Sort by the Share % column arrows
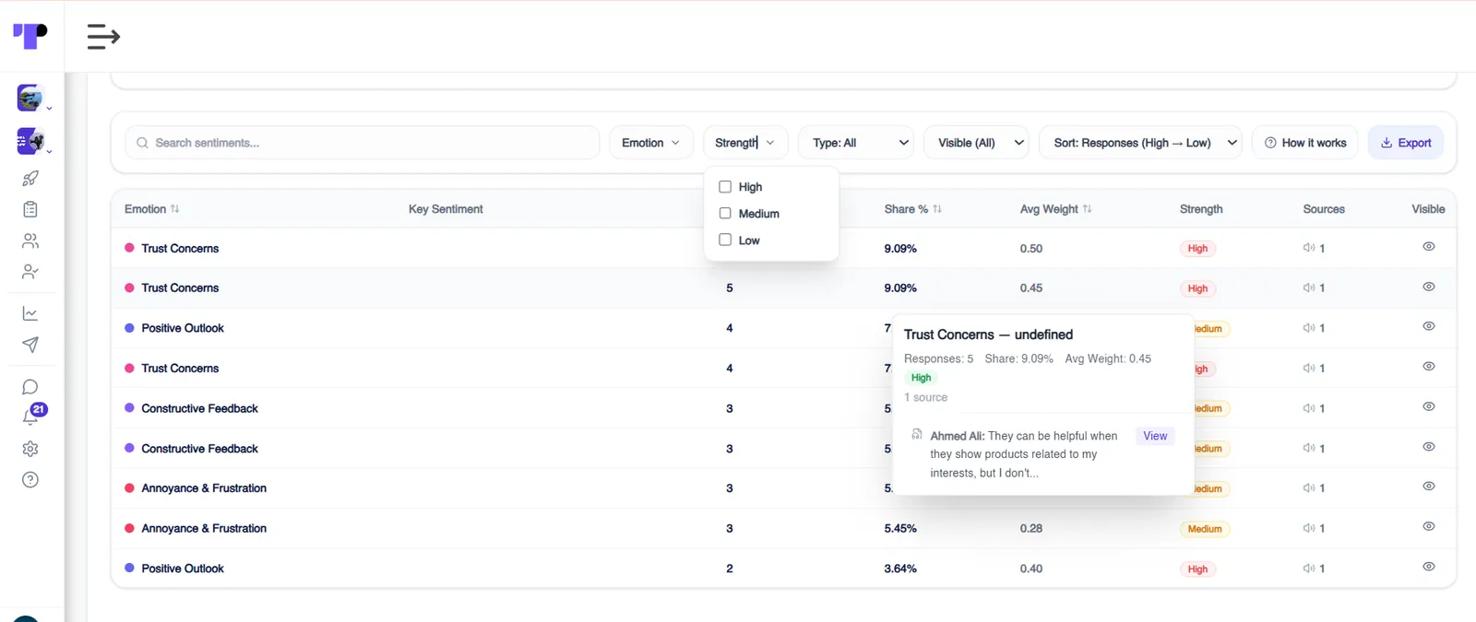Screen dimensions: 1476x622 [x=937, y=209]
